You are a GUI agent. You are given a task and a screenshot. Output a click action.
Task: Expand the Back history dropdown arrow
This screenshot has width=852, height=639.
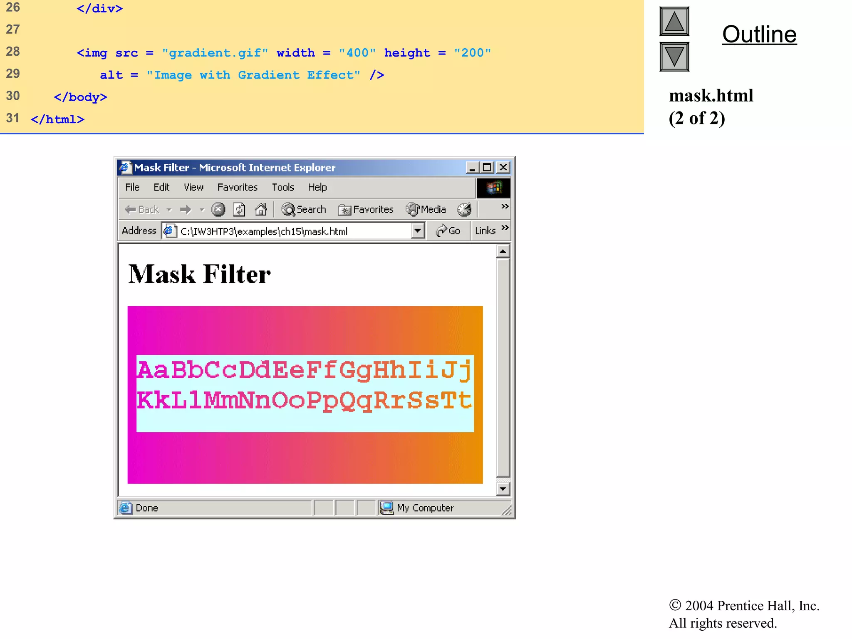(x=169, y=210)
